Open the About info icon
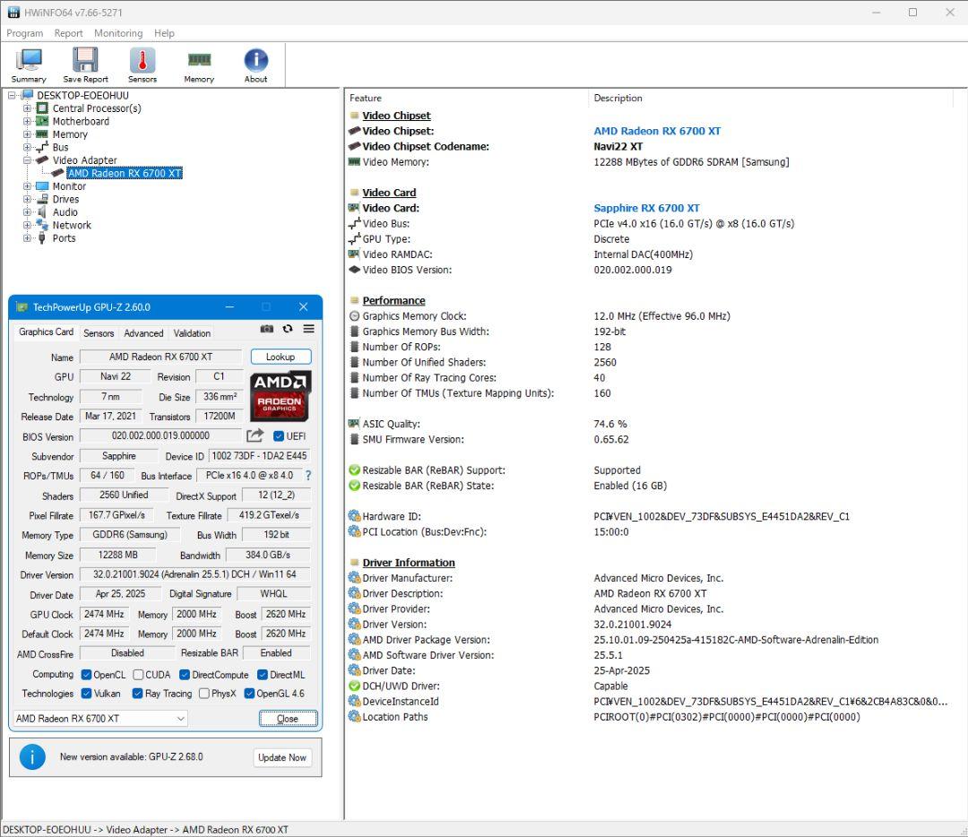Viewport: 968px width, 837px height. pyautogui.click(x=255, y=65)
